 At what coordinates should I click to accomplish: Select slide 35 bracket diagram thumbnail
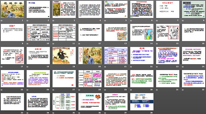tap(64, 102)
